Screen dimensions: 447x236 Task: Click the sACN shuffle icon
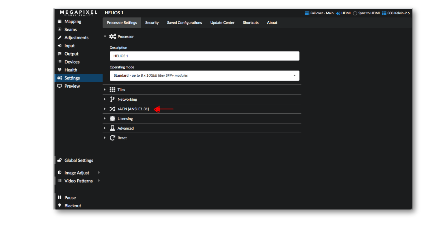click(x=113, y=109)
